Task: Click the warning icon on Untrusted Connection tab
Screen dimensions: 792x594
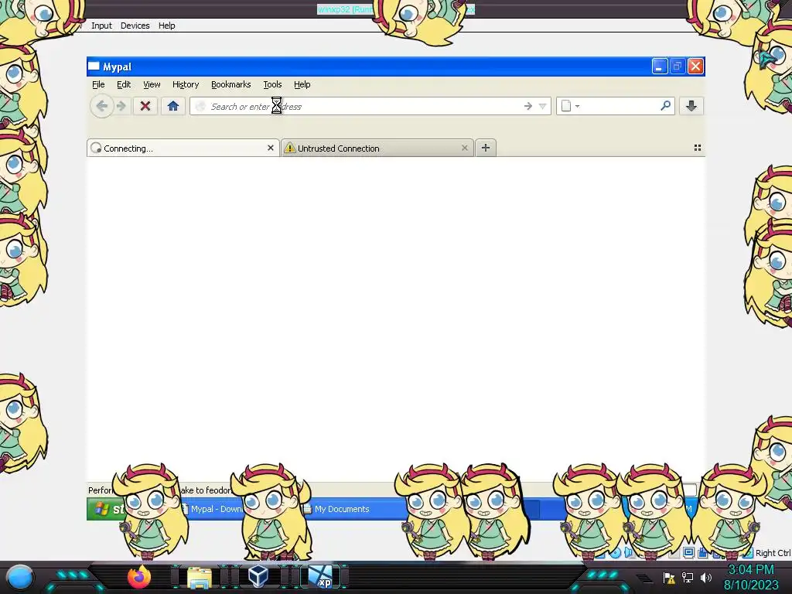Action: pyautogui.click(x=289, y=148)
